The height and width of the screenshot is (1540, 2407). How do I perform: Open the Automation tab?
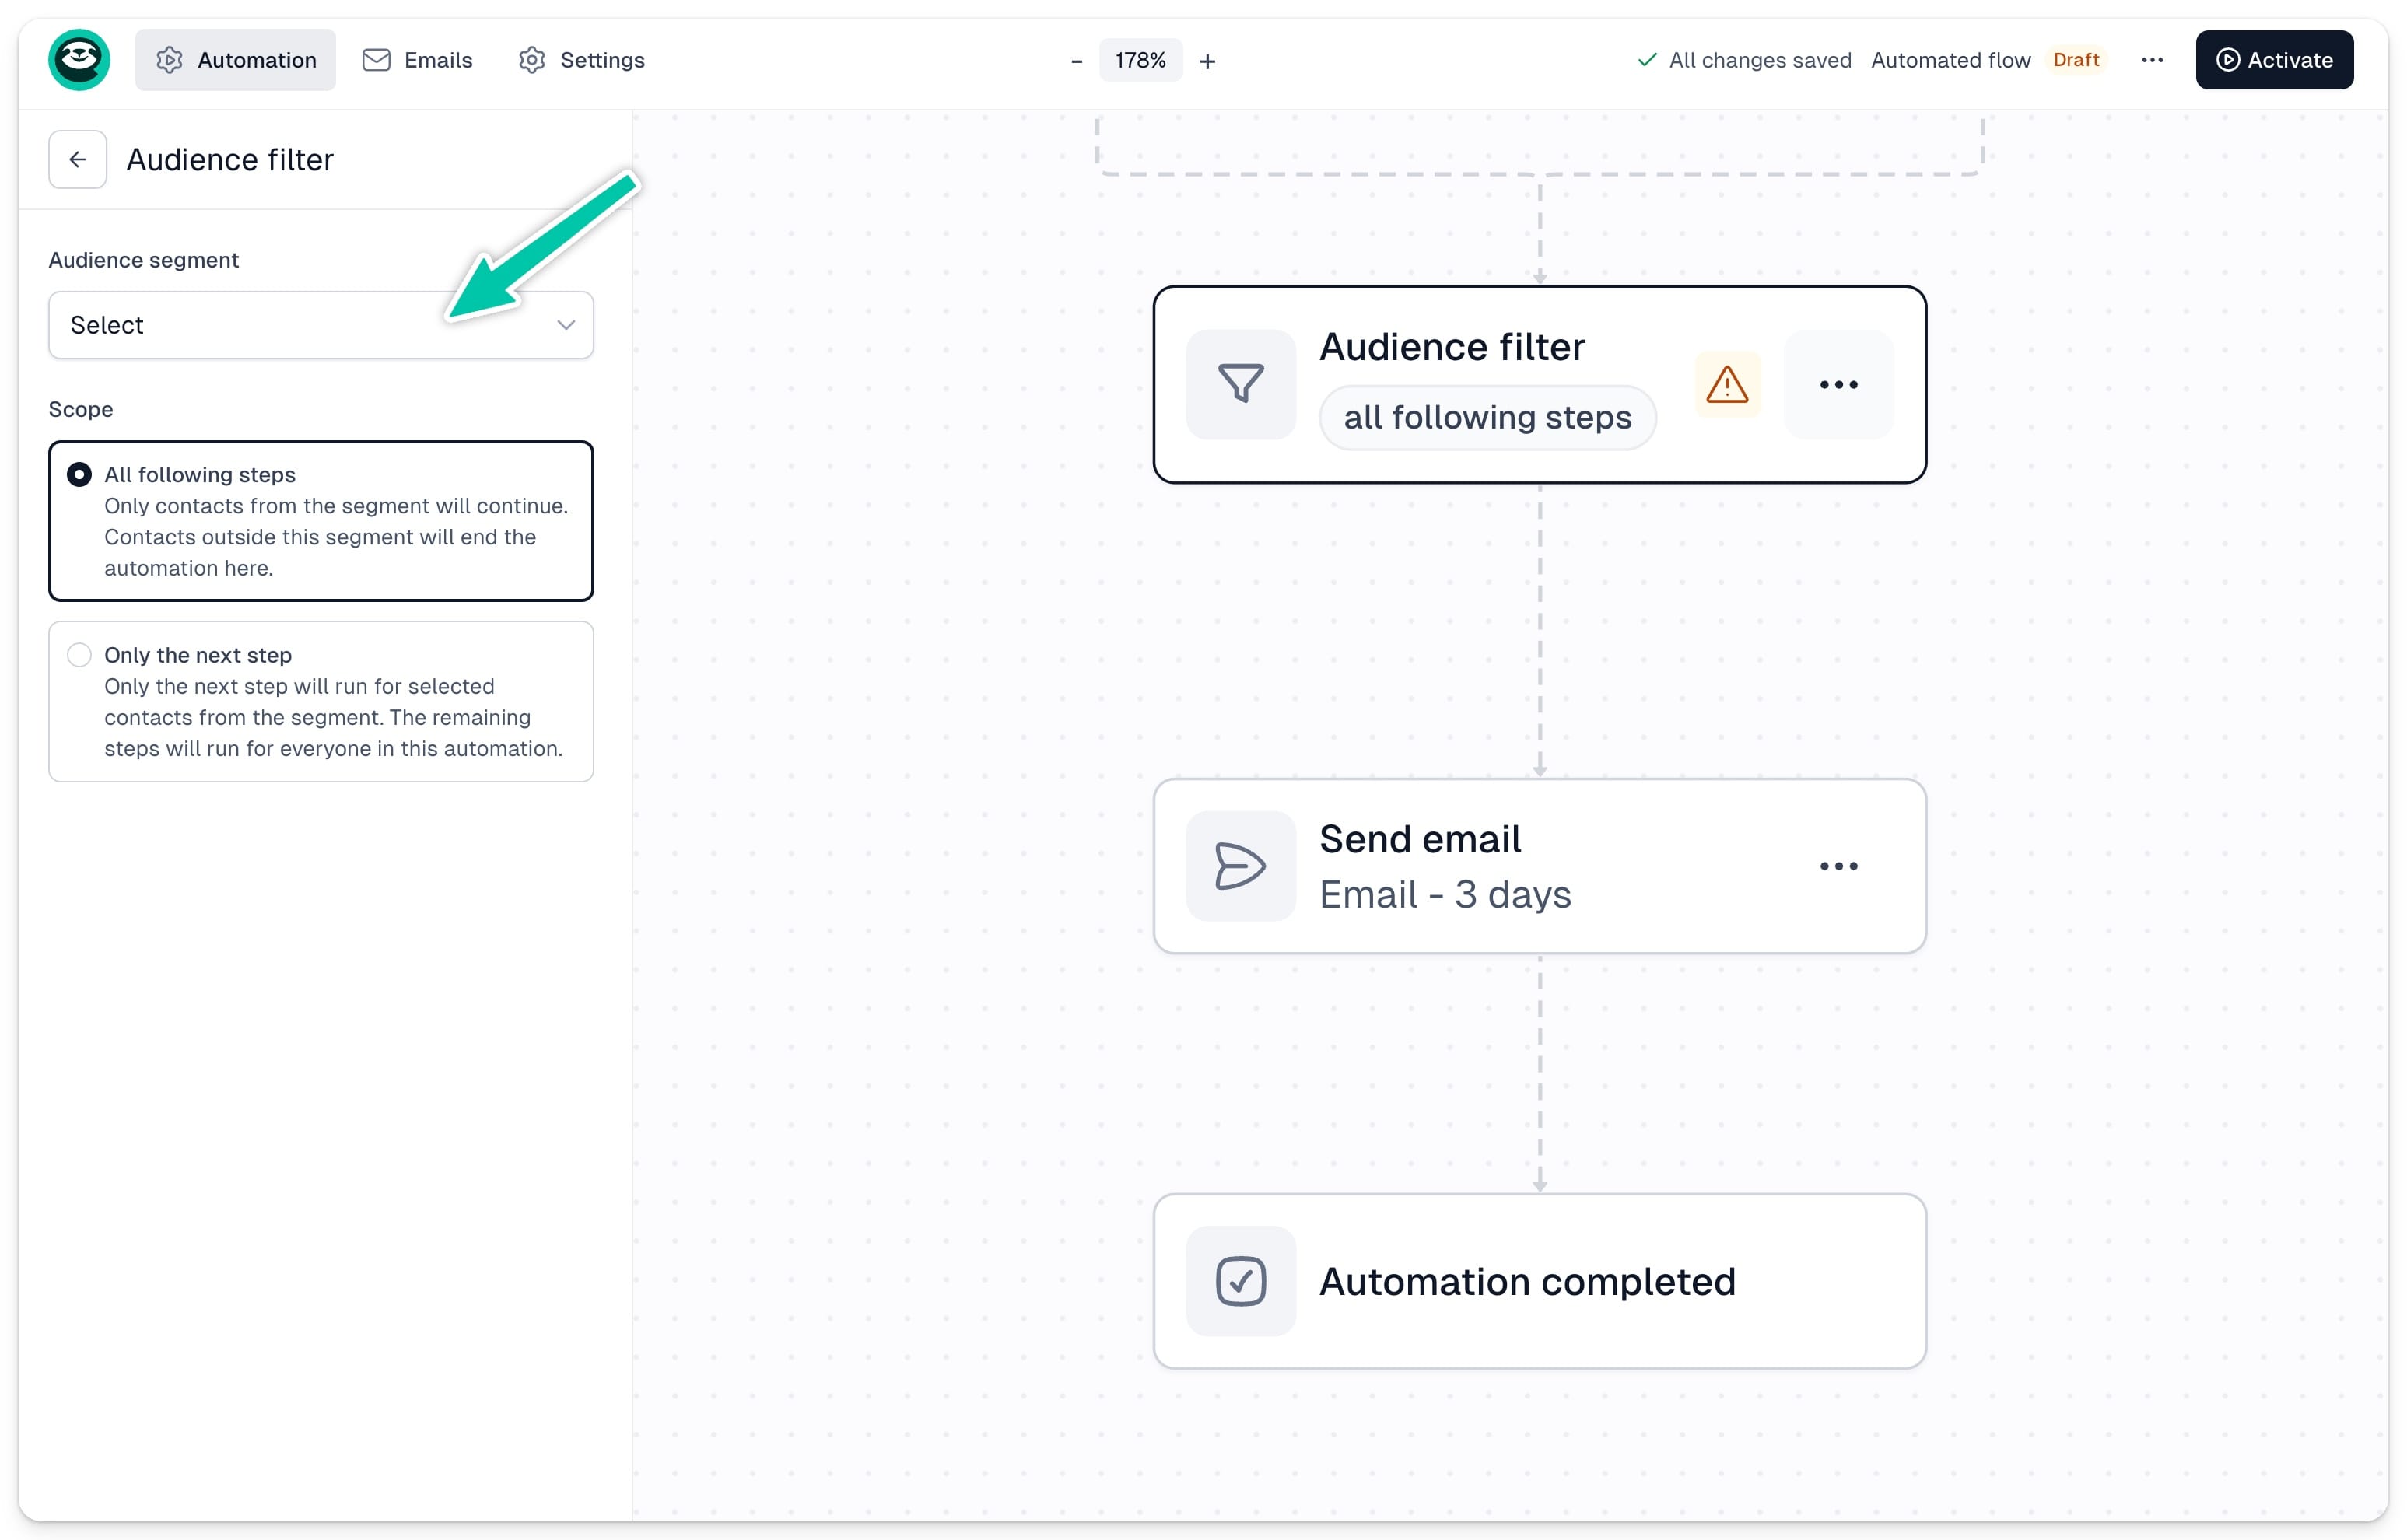coord(236,60)
